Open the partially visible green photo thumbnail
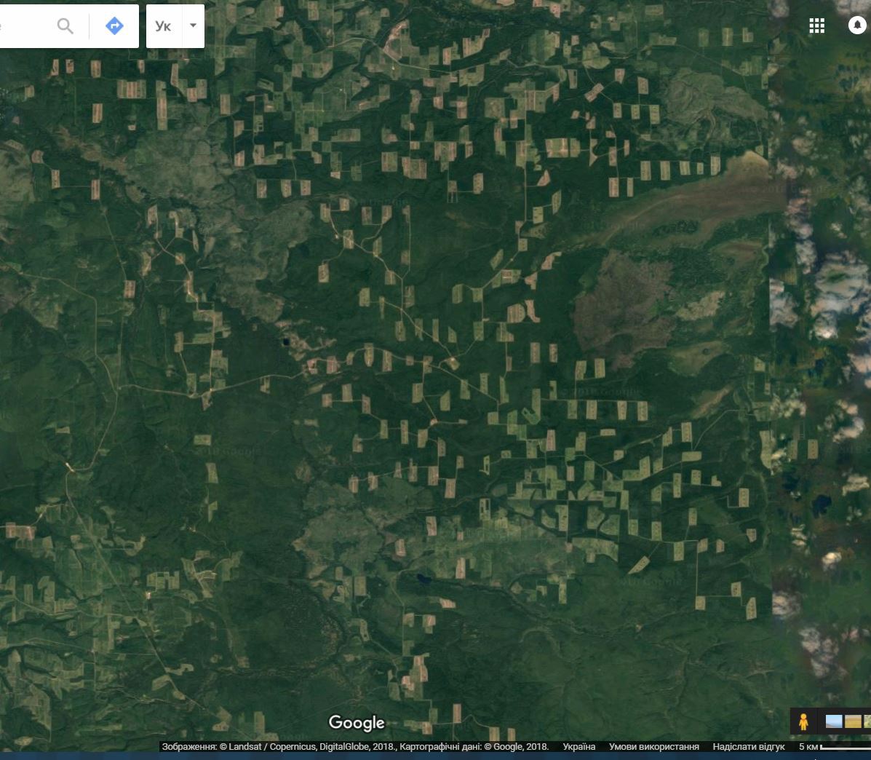Screen dimensions: 871x760 [x=867, y=721]
